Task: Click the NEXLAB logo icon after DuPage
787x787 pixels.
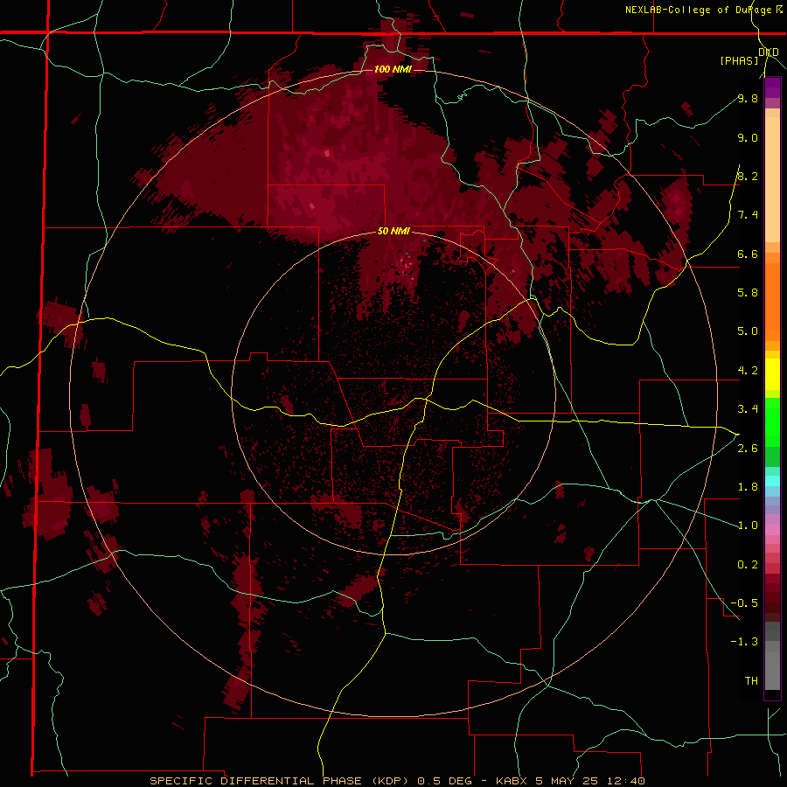Action: (778, 9)
